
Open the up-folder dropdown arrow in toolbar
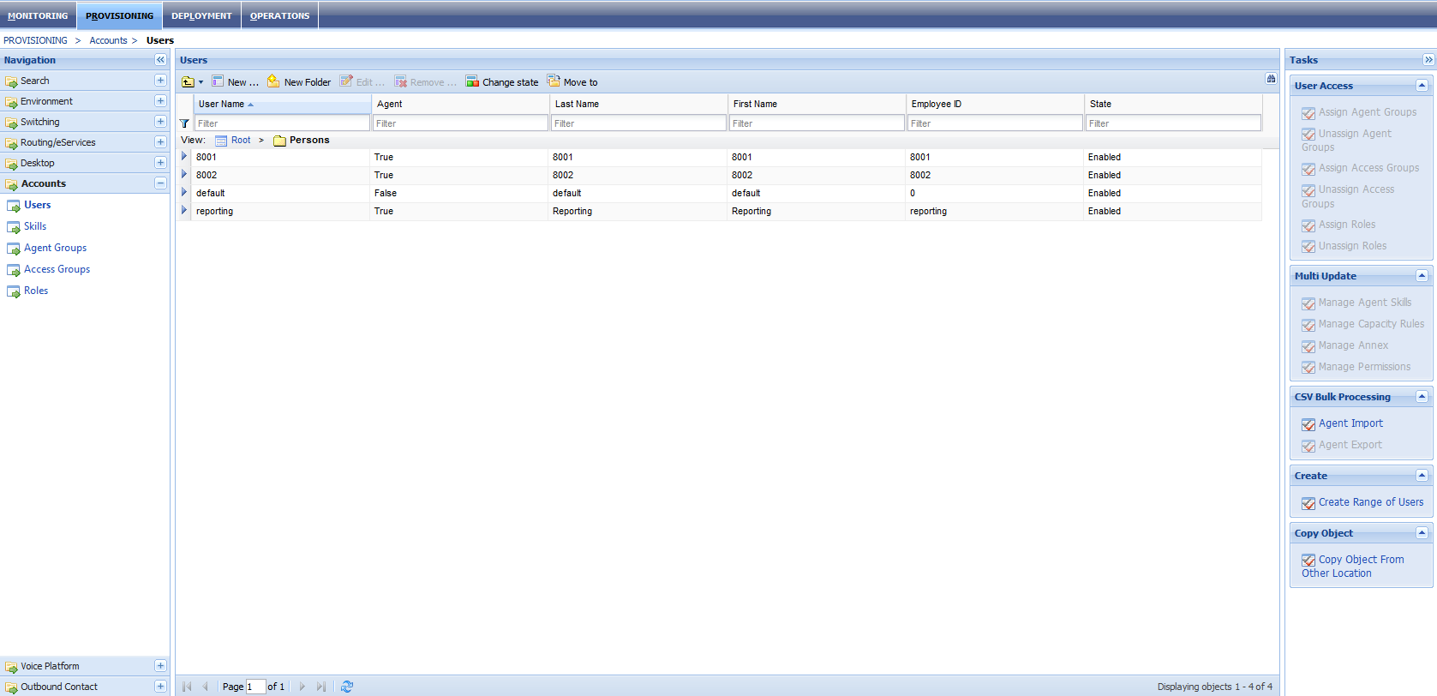tap(201, 82)
